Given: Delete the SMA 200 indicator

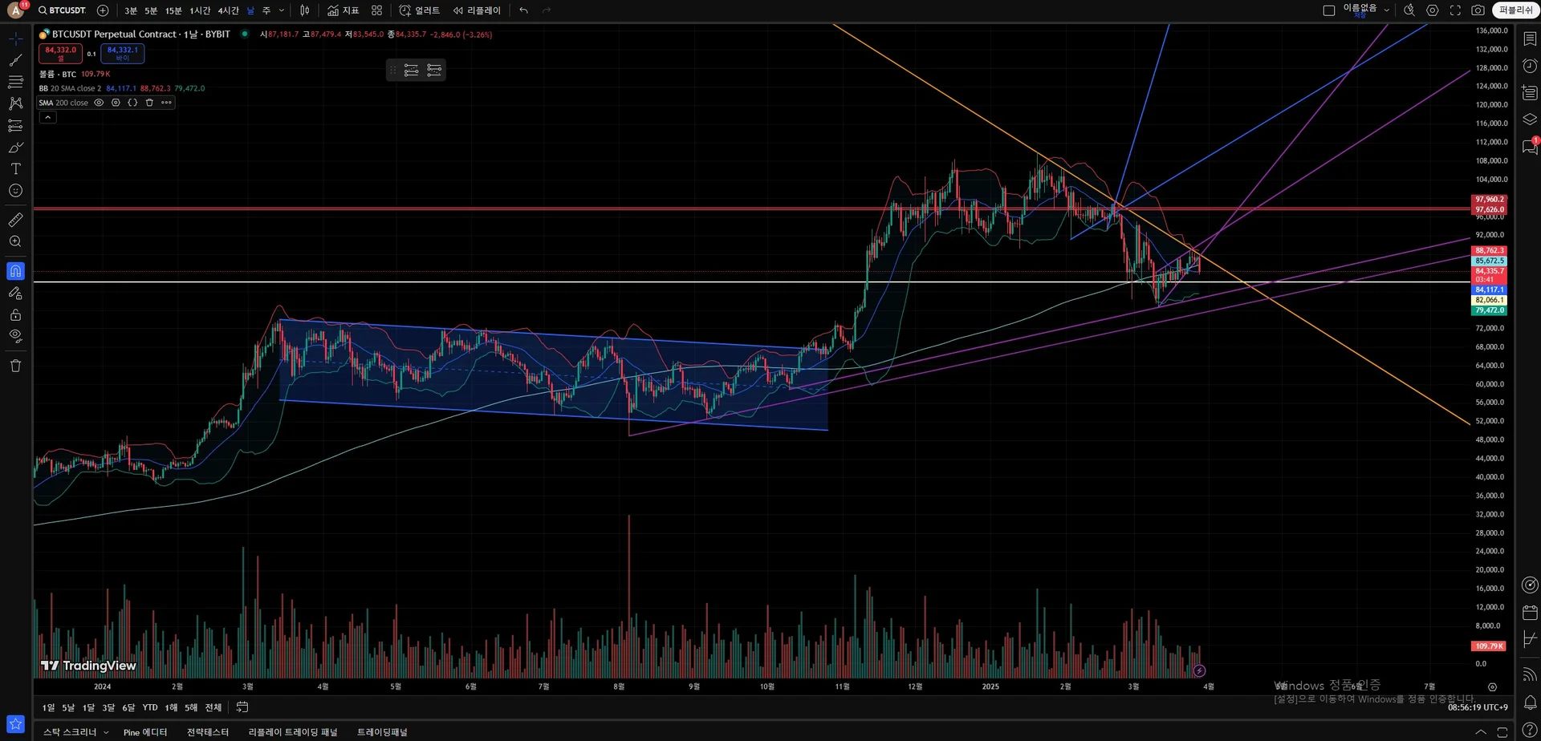Looking at the screenshot, I should coord(149,103).
